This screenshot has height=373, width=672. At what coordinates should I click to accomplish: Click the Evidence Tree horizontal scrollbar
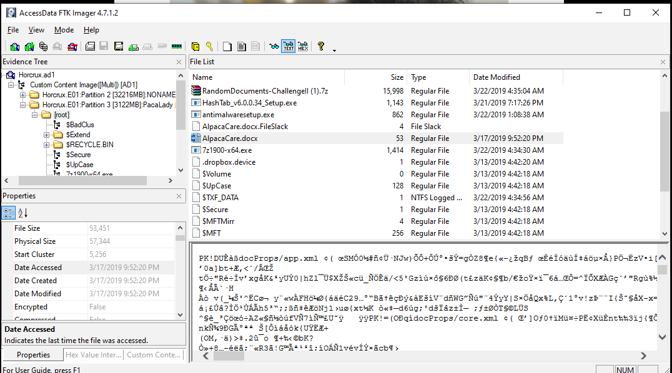click(94, 181)
